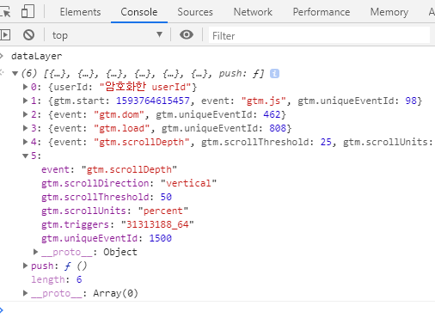Click the uniqueEventId value 808
Viewport: 435px width, 318px height.
[278, 128]
